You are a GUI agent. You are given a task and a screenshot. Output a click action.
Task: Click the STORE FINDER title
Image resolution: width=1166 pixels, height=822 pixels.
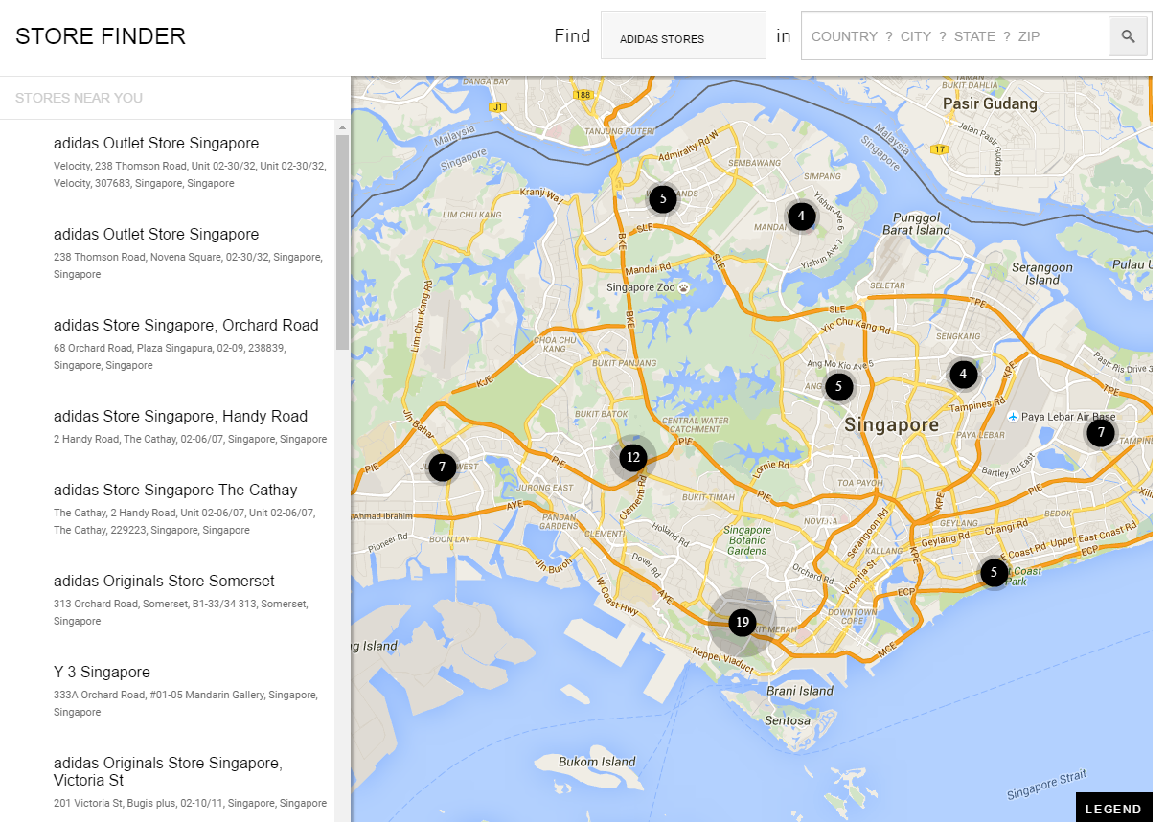tap(101, 36)
